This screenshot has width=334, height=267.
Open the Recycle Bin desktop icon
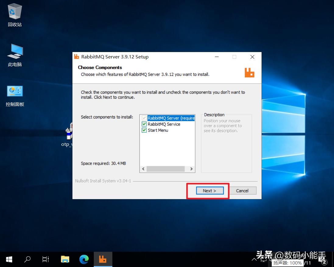pos(15,12)
